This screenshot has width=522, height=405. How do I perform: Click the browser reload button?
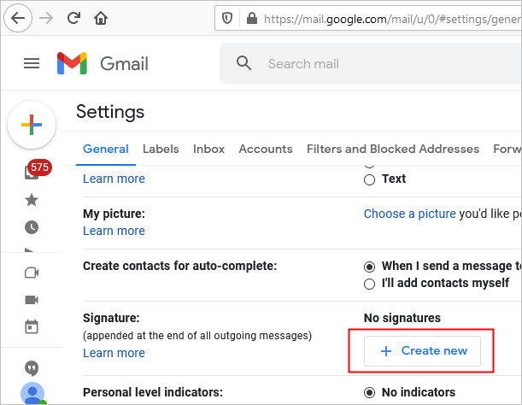[x=73, y=17]
